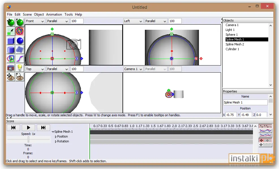Pick the Create Curve tool

[x=20, y=59]
